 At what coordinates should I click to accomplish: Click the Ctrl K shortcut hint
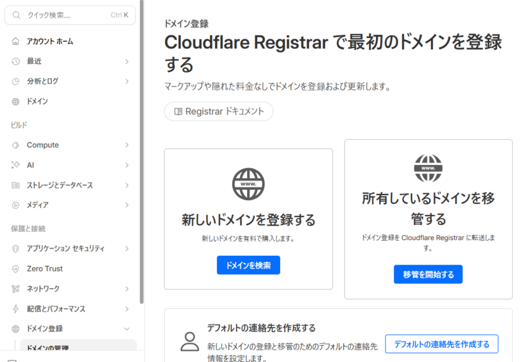(x=119, y=15)
